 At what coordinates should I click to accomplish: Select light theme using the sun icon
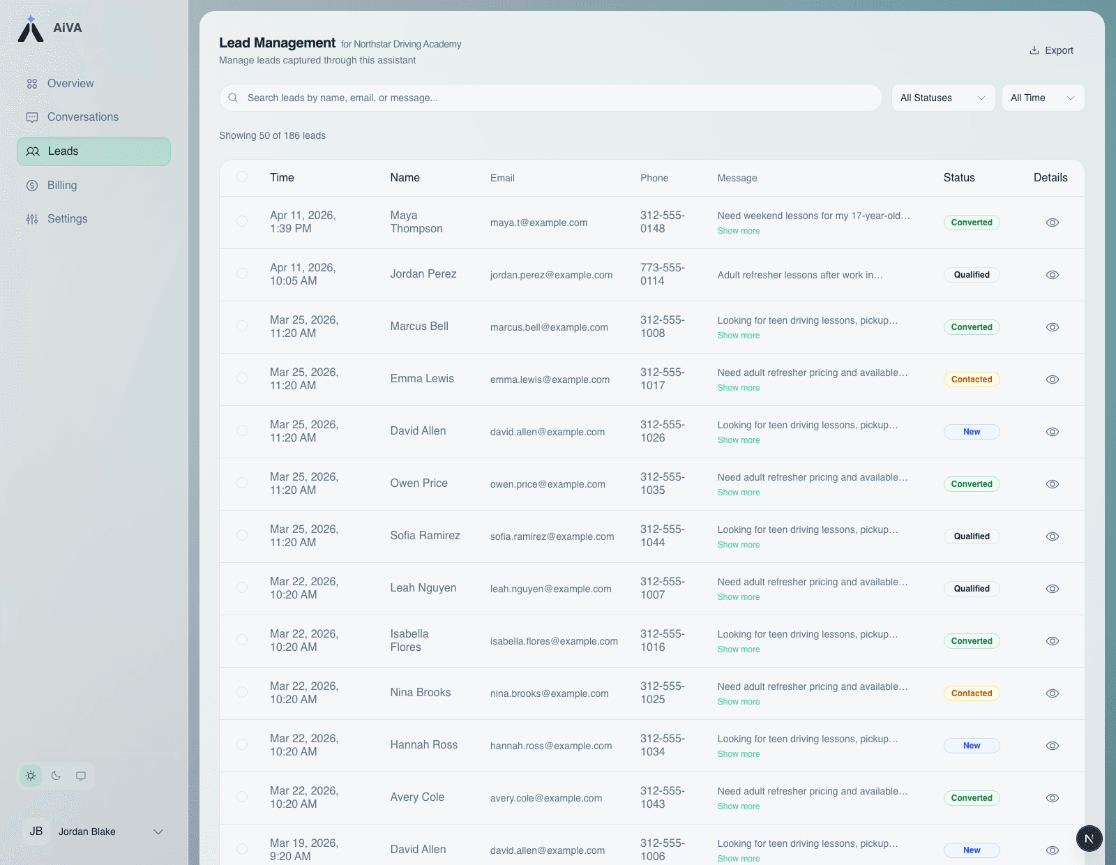(30, 775)
